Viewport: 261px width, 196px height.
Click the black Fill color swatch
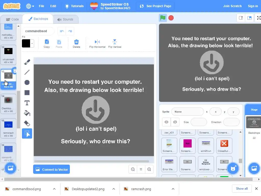coord(26,43)
